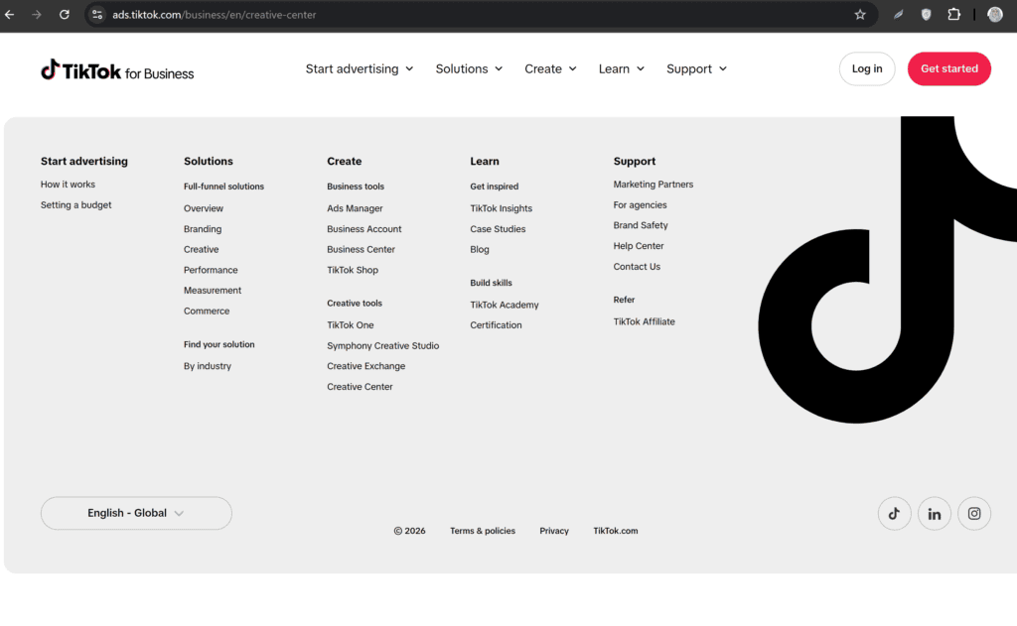Go to Setting a budget
The image size is (1017, 626).
pyautogui.click(x=75, y=205)
